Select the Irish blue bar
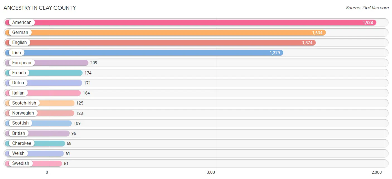The image size is (392, 179). [144, 53]
